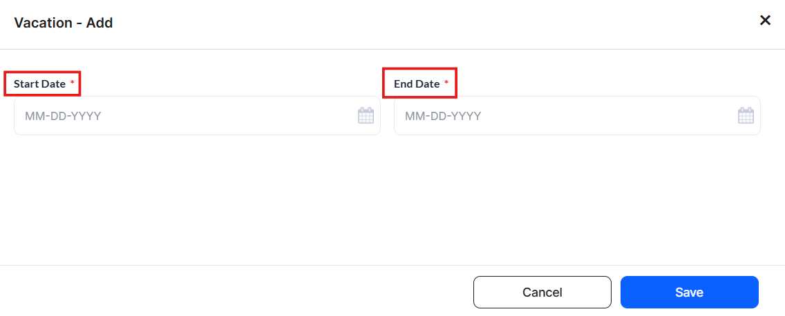Click the empty dialog area below the date fields
The image size is (785, 316).
pos(392,200)
